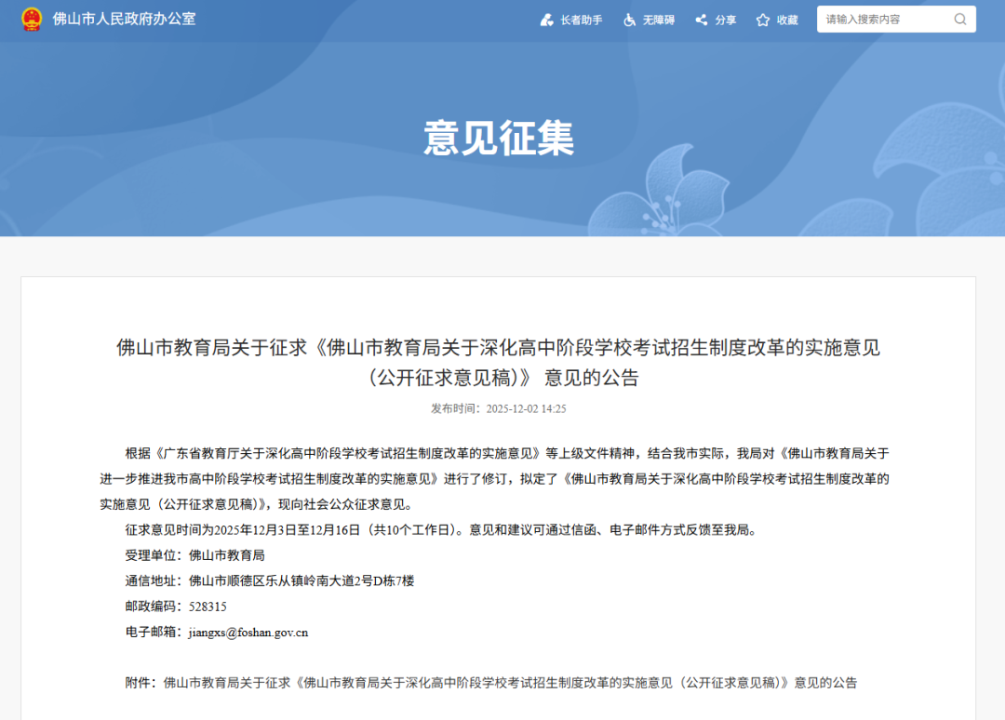Screen dimensions: 1005x720
Task: Select the 长者助手 text label
Action: 582,20
